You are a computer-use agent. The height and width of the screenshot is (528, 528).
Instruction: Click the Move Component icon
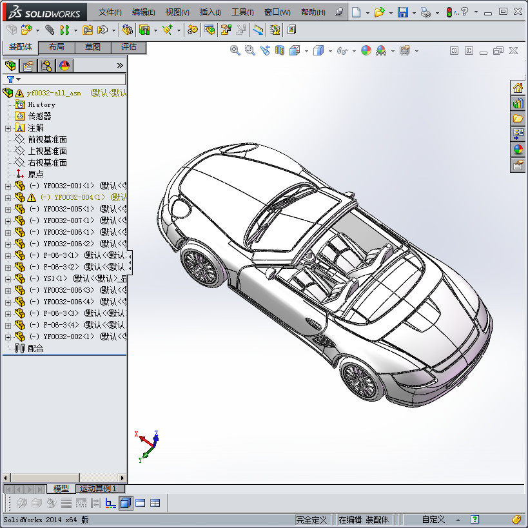pyautogui.click(x=103, y=30)
